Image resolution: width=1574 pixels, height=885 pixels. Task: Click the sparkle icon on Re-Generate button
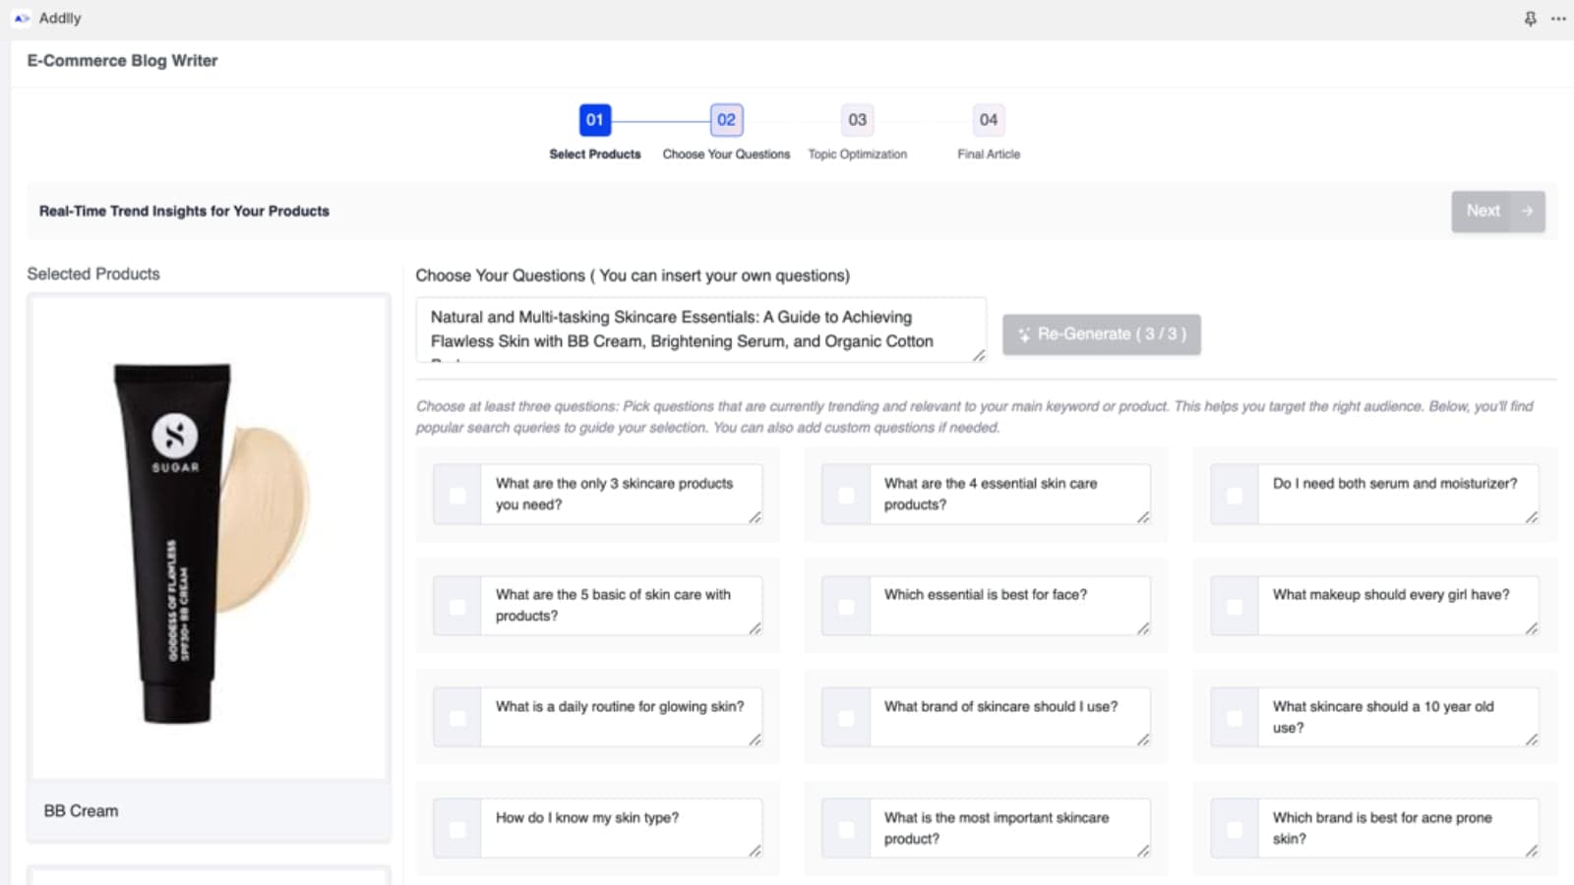click(x=1024, y=335)
